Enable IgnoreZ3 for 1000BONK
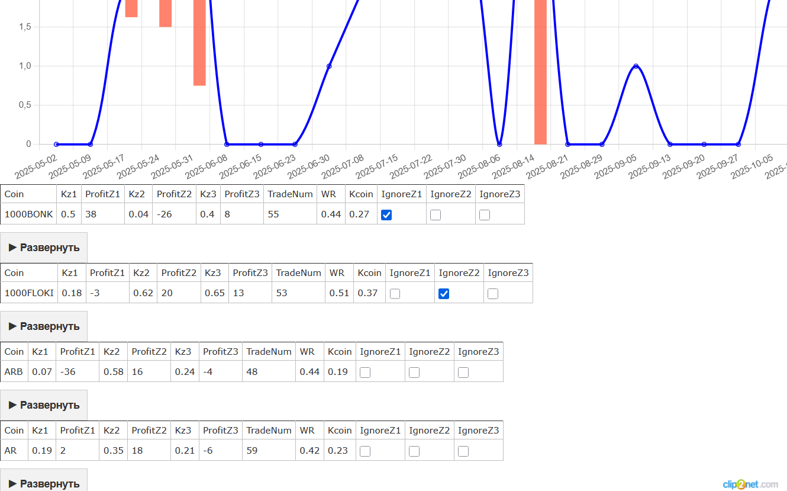Image resolution: width=787 pixels, height=491 pixels. 485,215
